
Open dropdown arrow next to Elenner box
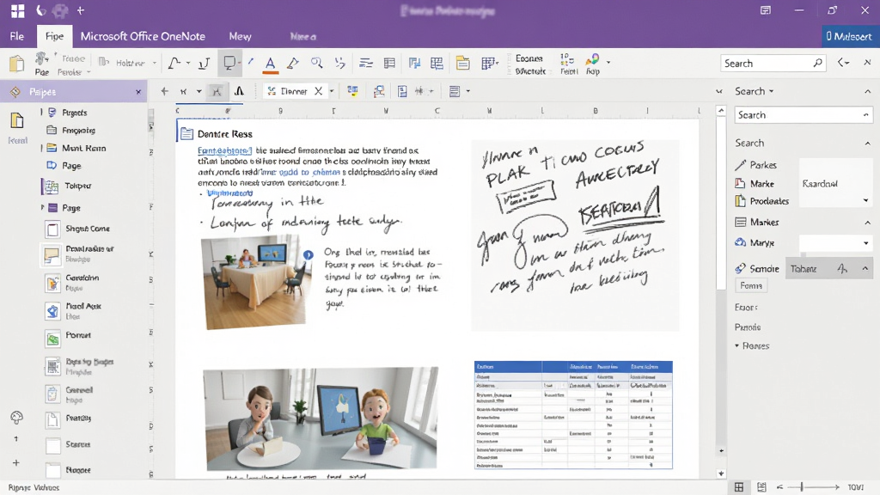click(332, 91)
